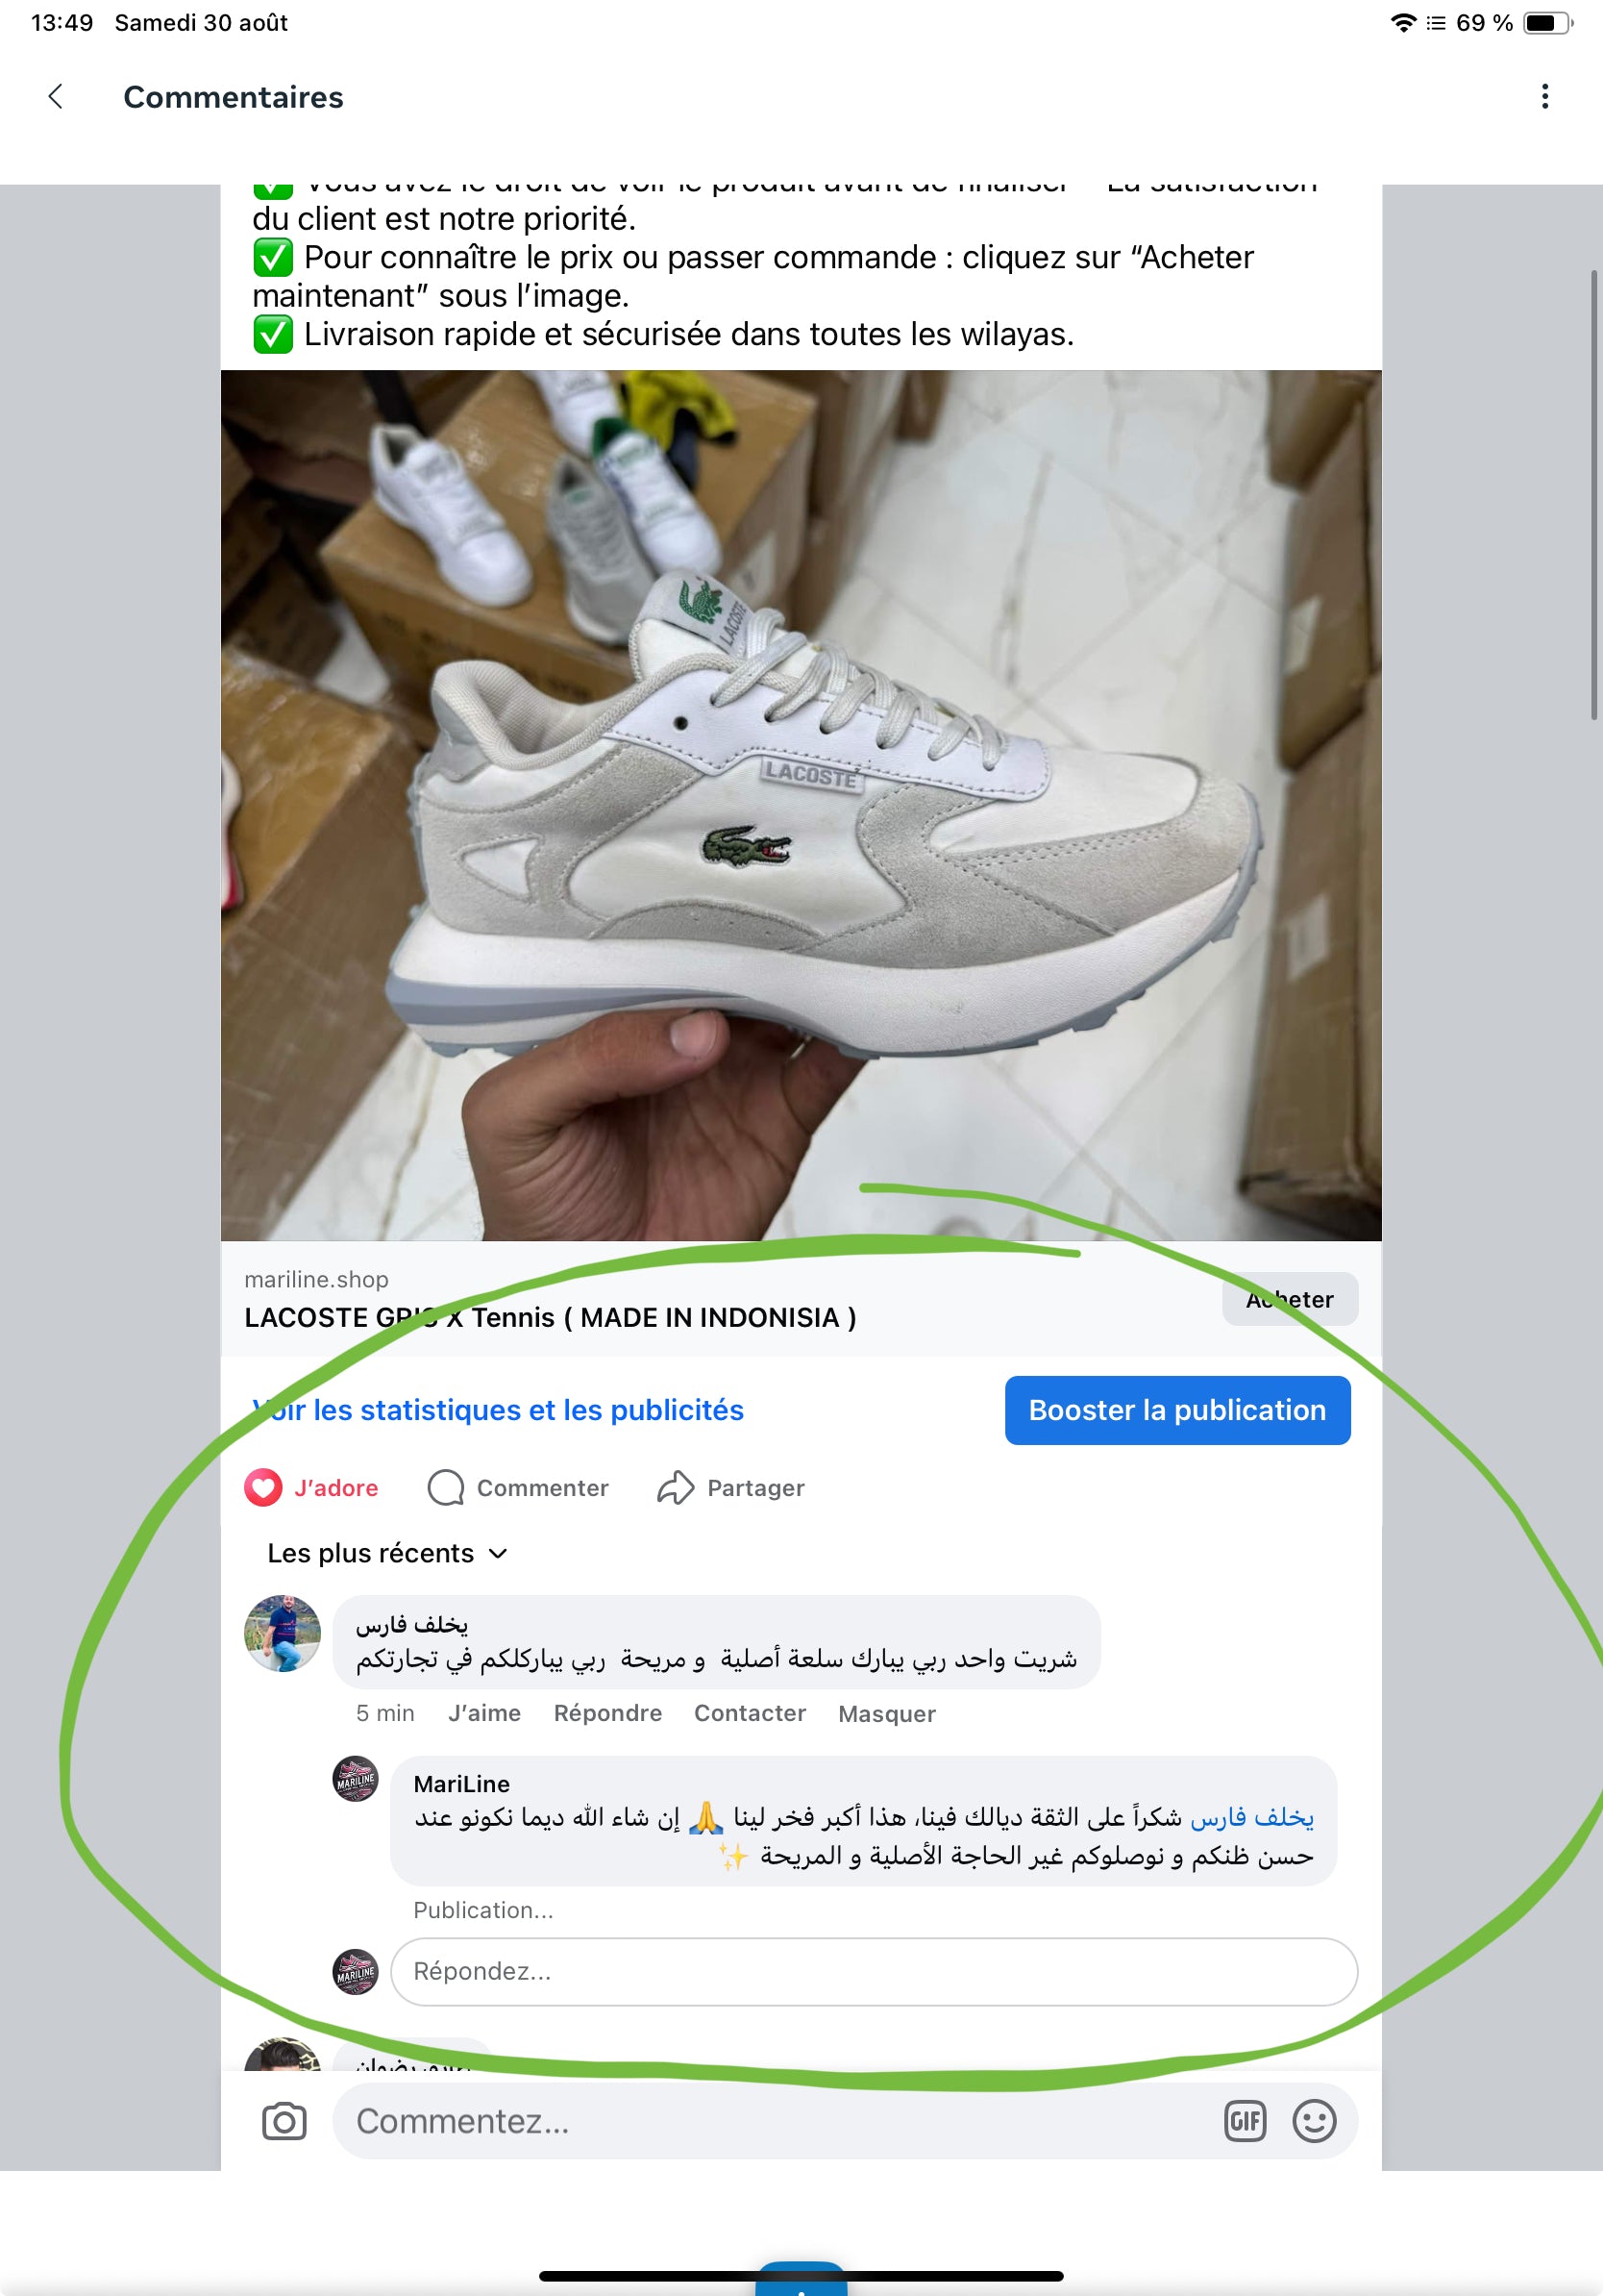
Task: Click the Booster la publication button
Action: pyautogui.click(x=1177, y=1410)
